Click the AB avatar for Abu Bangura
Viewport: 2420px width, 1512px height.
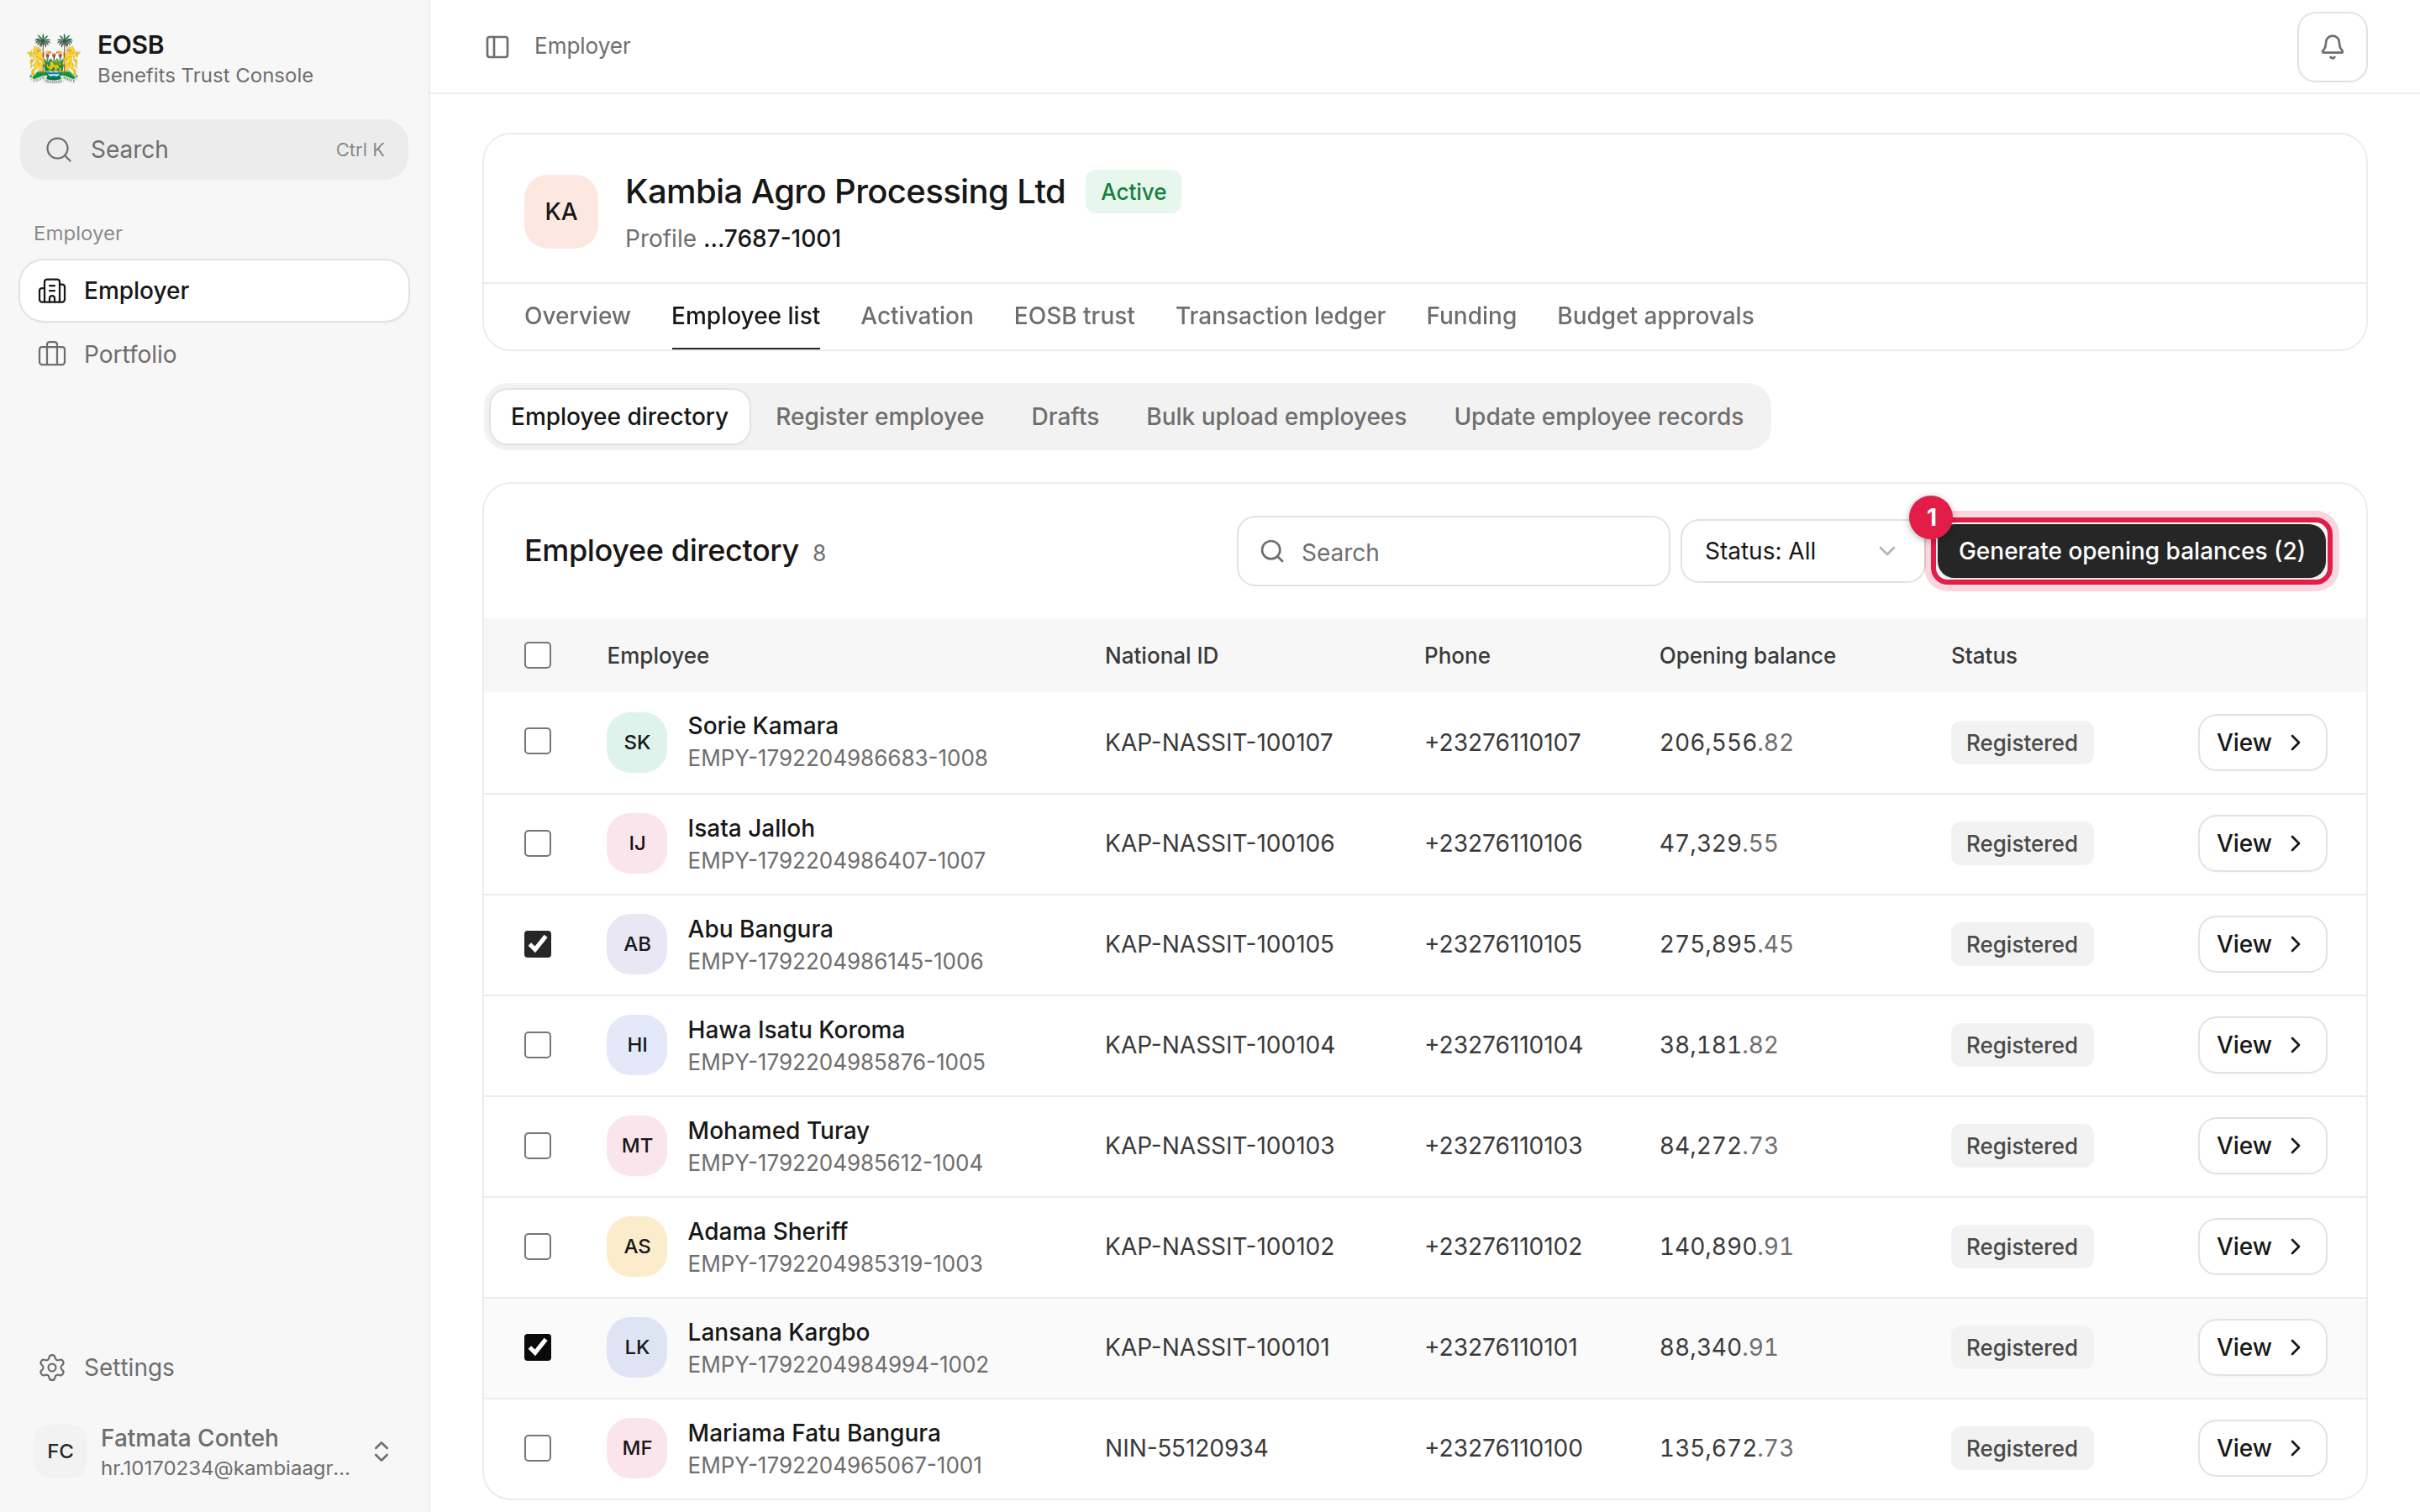tap(637, 944)
